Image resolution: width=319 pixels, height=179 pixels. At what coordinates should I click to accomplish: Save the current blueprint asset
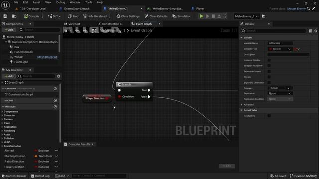tap(5, 16)
